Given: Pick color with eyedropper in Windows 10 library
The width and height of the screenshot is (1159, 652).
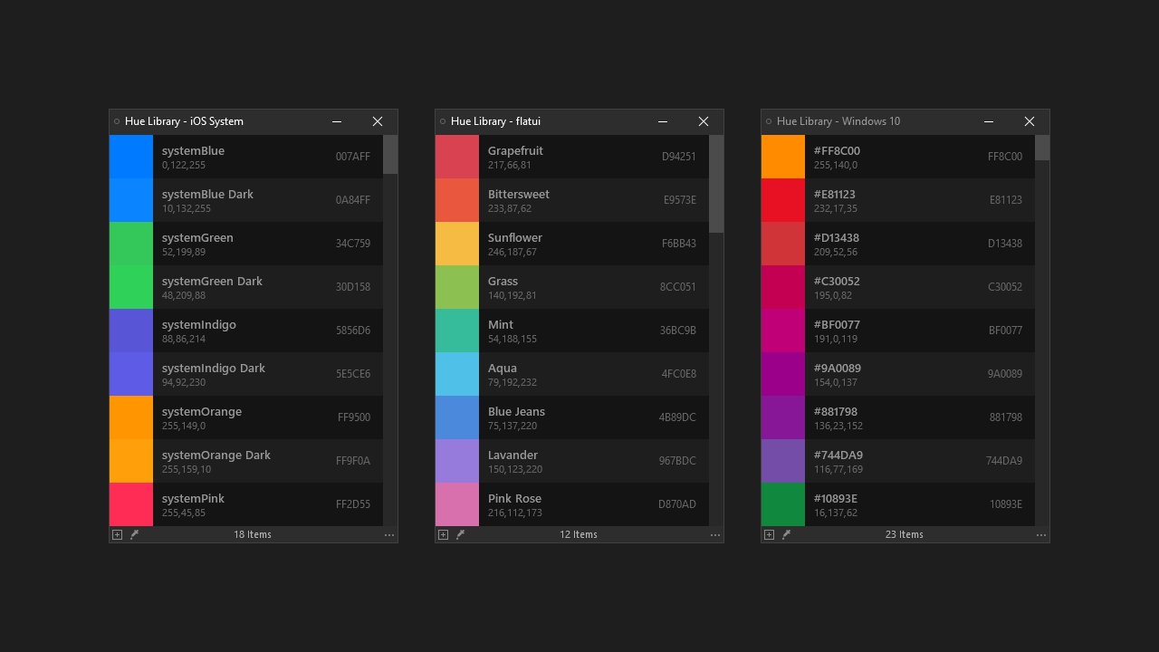Looking at the screenshot, I should [x=786, y=535].
